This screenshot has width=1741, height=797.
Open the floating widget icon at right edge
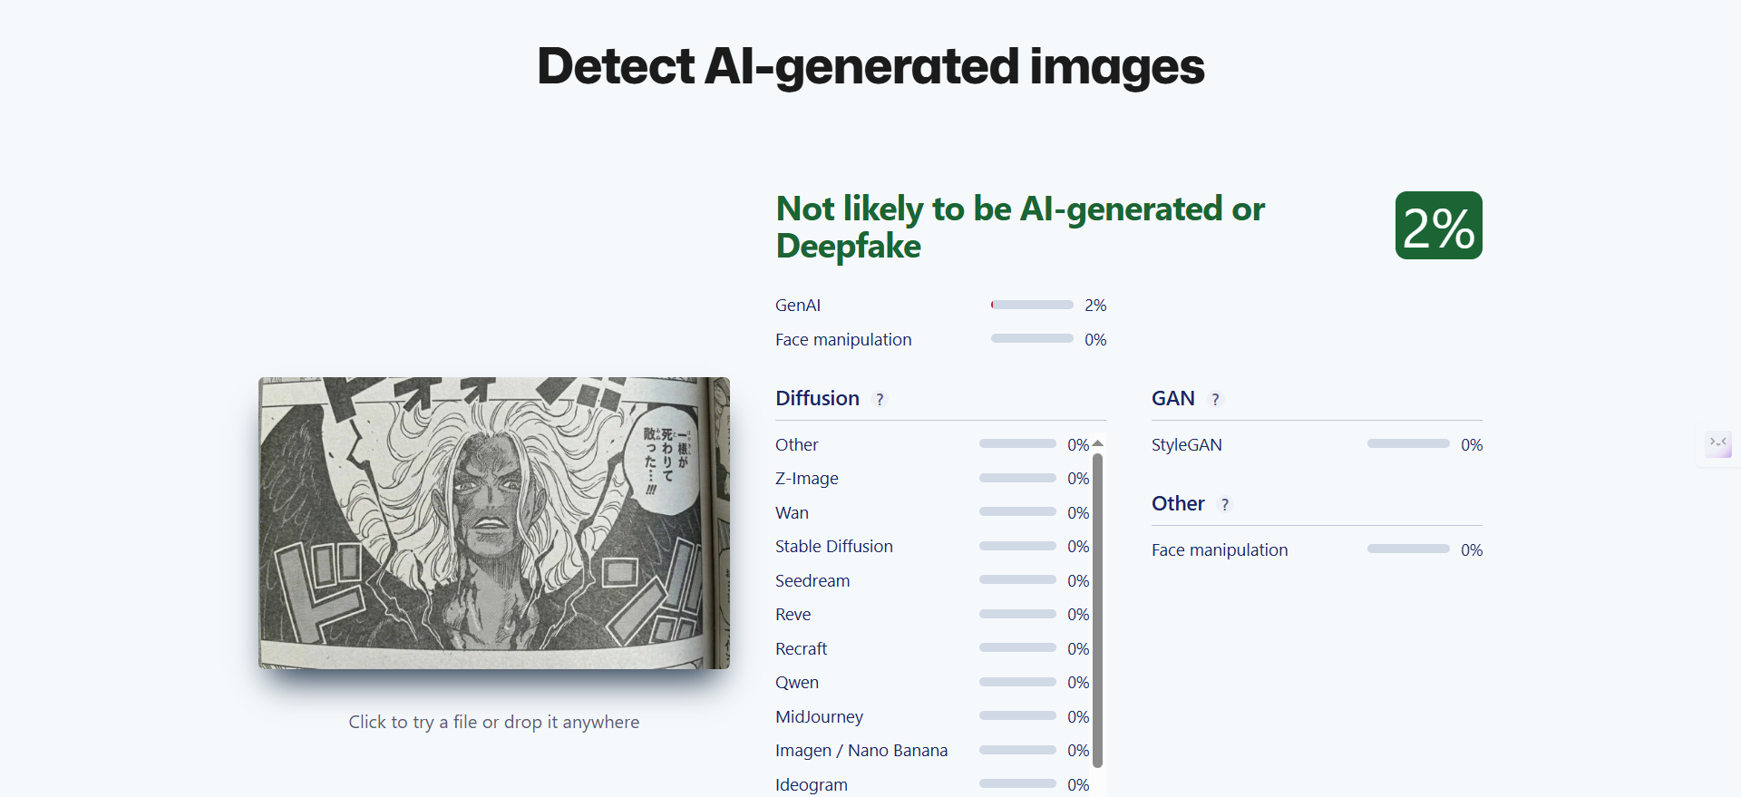(x=1718, y=444)
